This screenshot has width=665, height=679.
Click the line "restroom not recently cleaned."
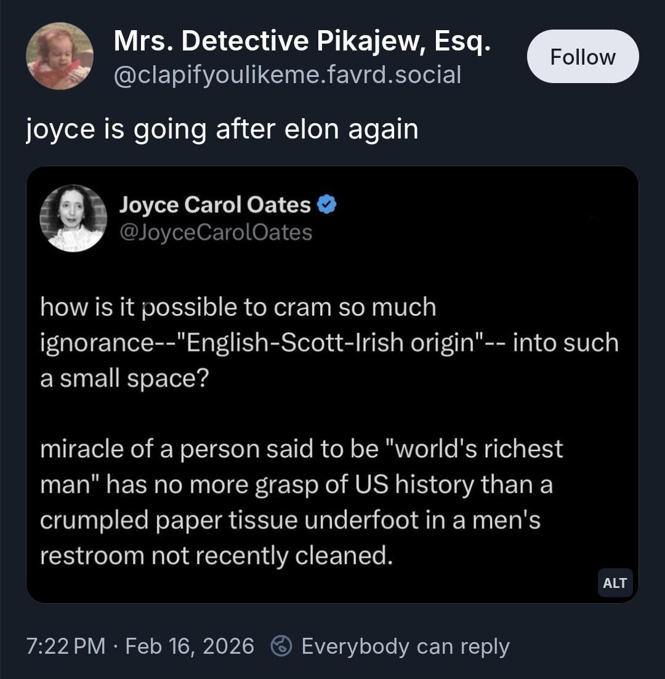pyautogui.click(x=216, y=556)
